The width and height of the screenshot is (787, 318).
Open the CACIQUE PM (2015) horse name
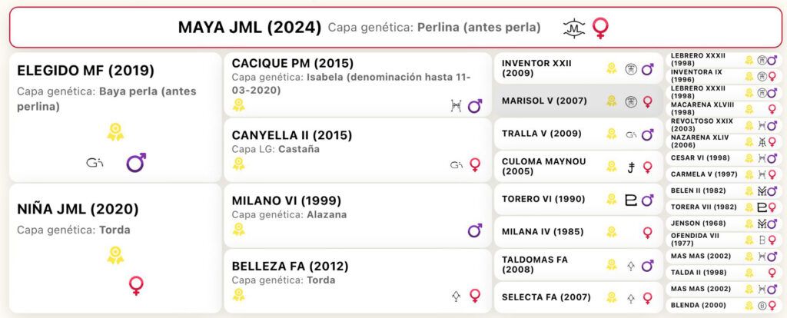pos(293,63)
